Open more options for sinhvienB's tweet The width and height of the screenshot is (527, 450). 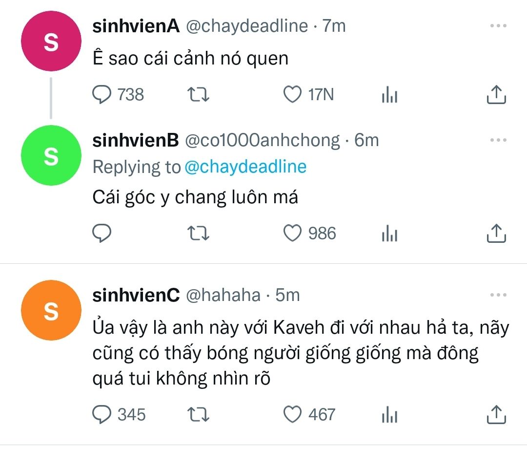point(498,140)
